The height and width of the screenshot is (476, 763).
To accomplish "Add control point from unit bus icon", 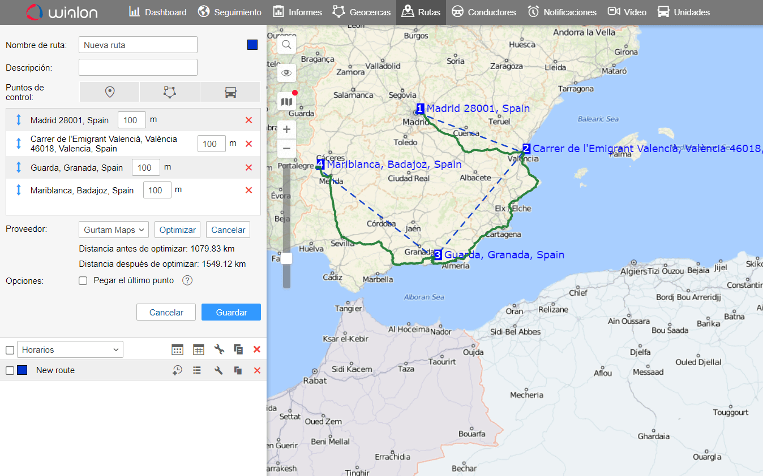I will tap(230, 92).
